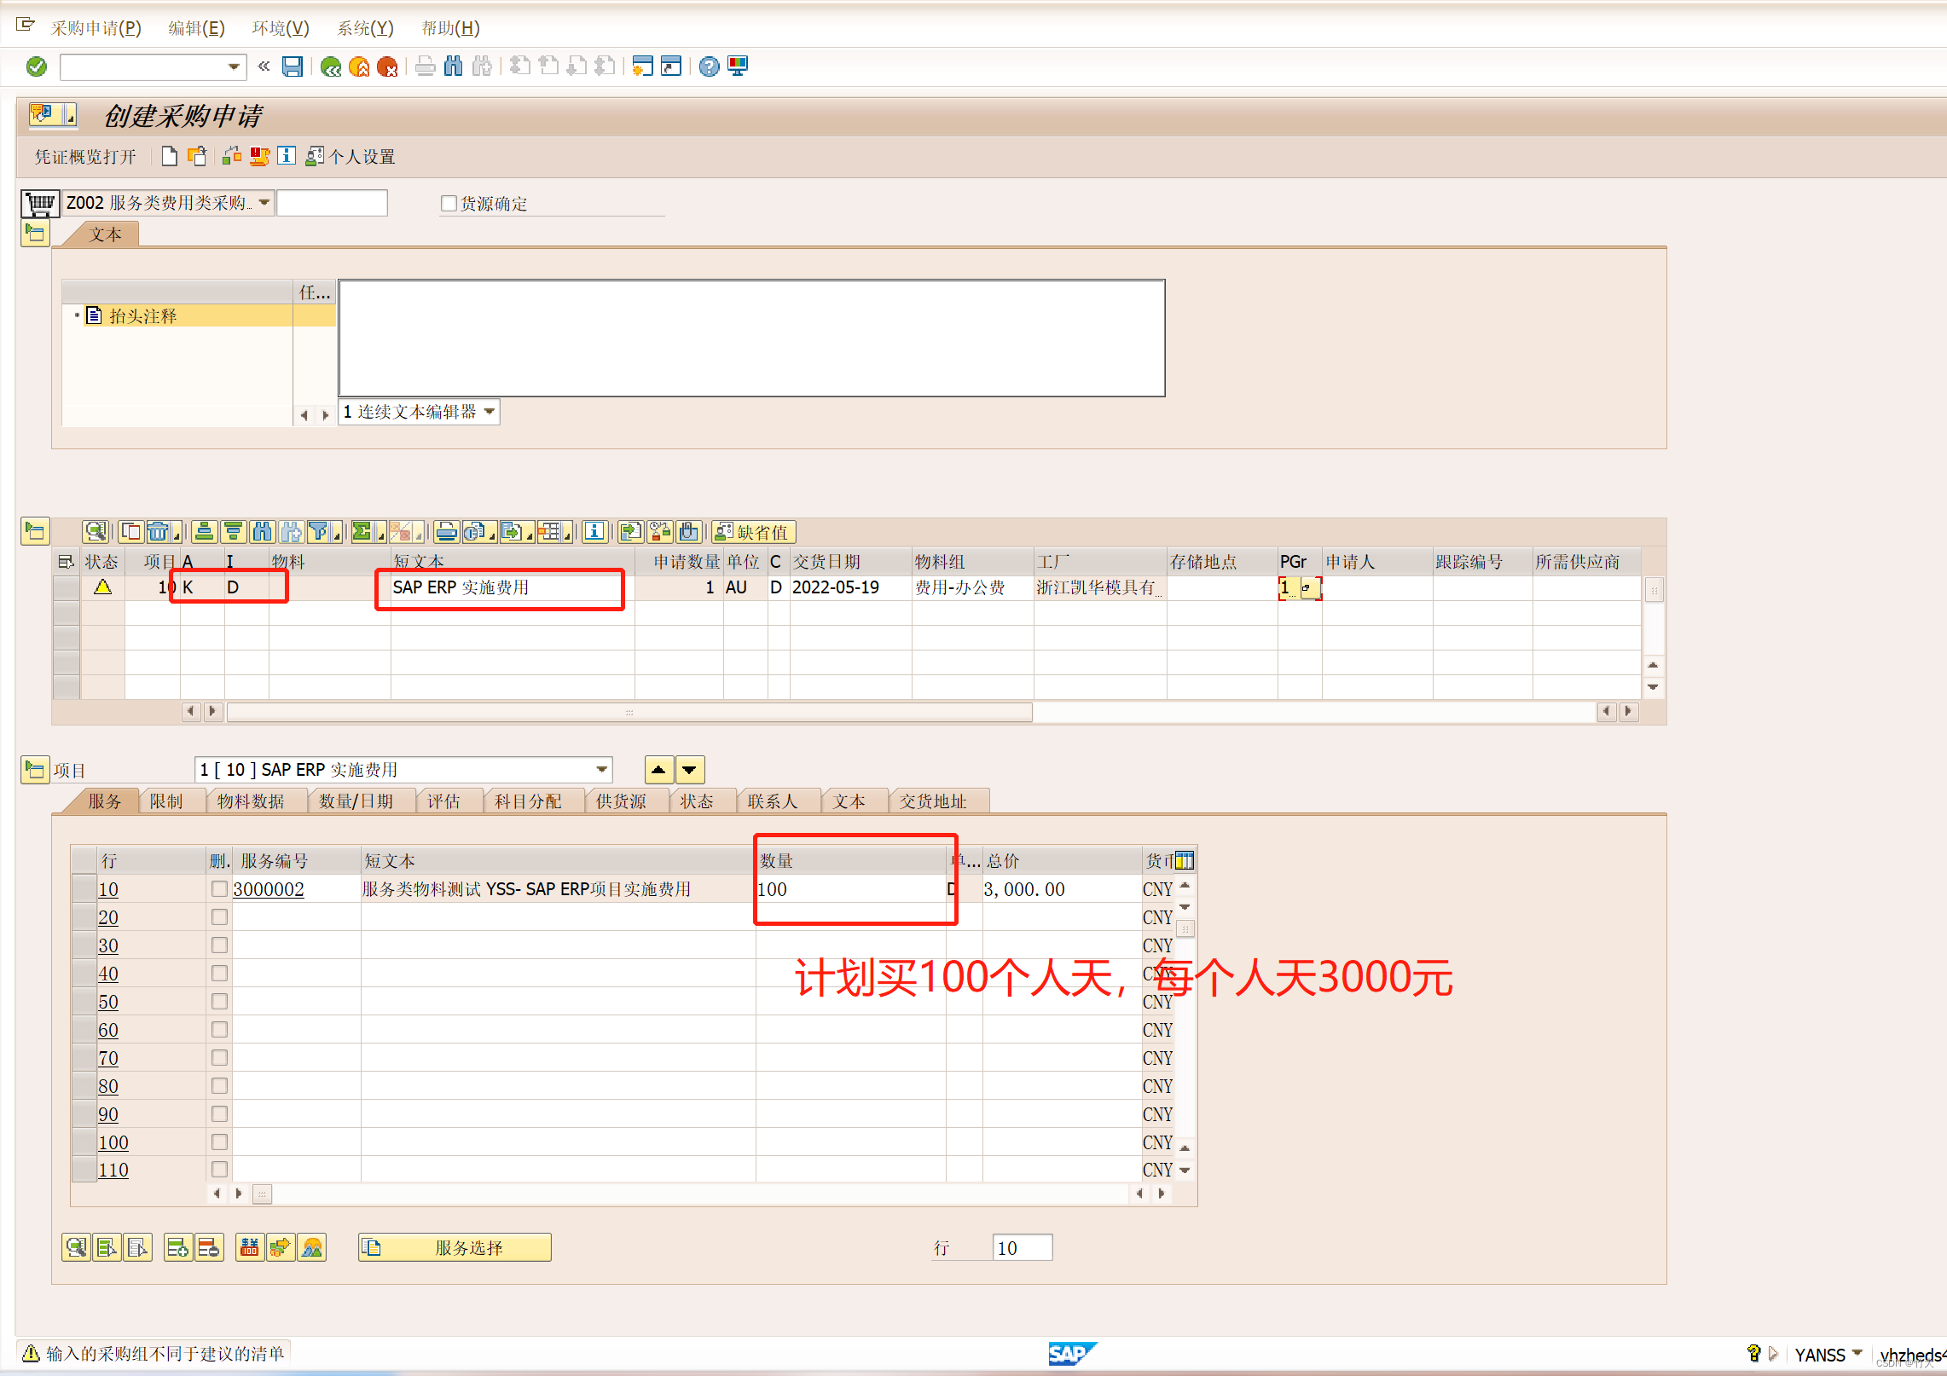Click the green Enter checkmark icon
The image size is (1947, 1376).
click(x=37, y=66)
